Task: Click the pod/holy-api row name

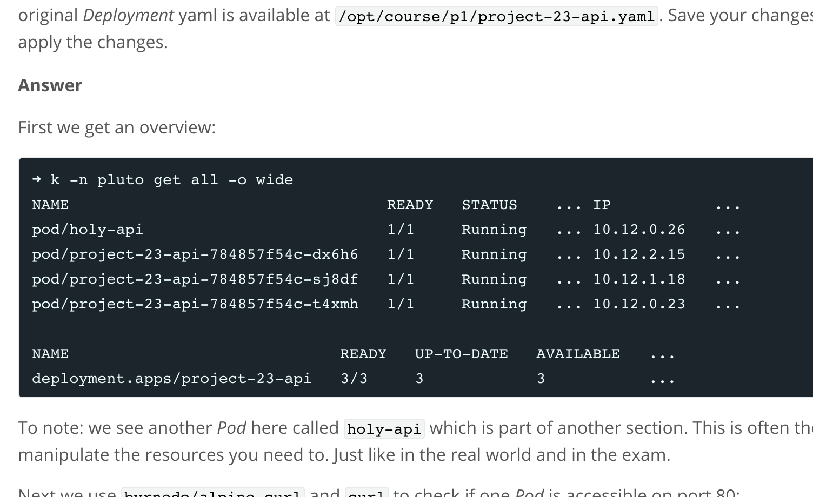Action: pyautogui.click(x=88, y=230)
